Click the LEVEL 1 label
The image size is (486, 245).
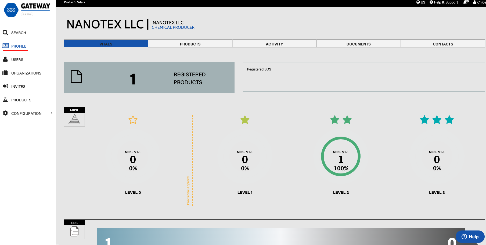pos(245,193)
